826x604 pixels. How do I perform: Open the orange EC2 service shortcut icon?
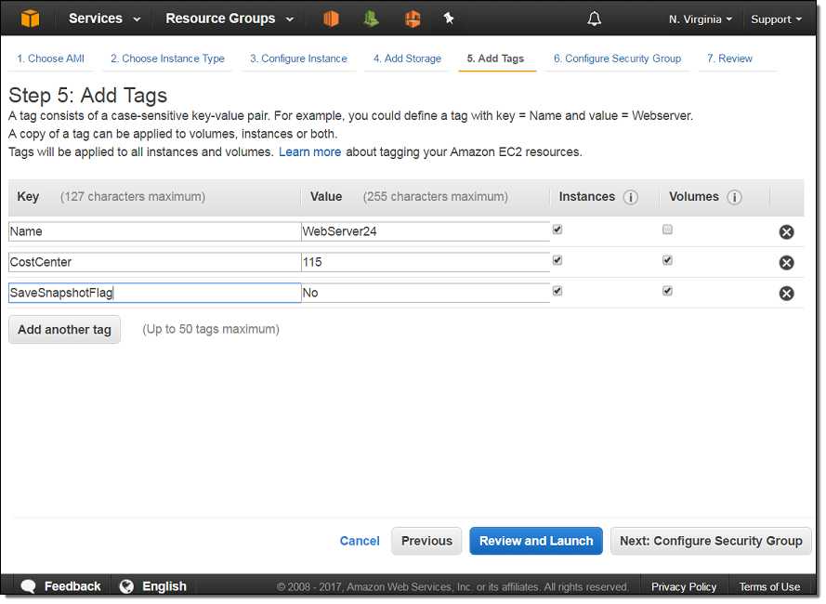tap(332, 19)
